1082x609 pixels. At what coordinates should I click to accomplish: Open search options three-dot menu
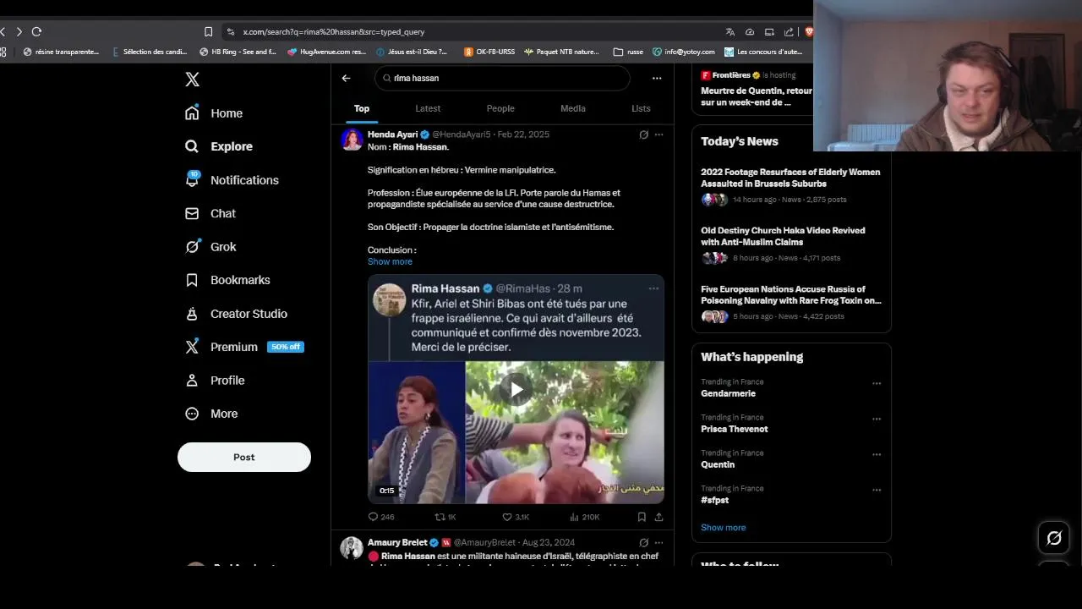coord(657,78)
